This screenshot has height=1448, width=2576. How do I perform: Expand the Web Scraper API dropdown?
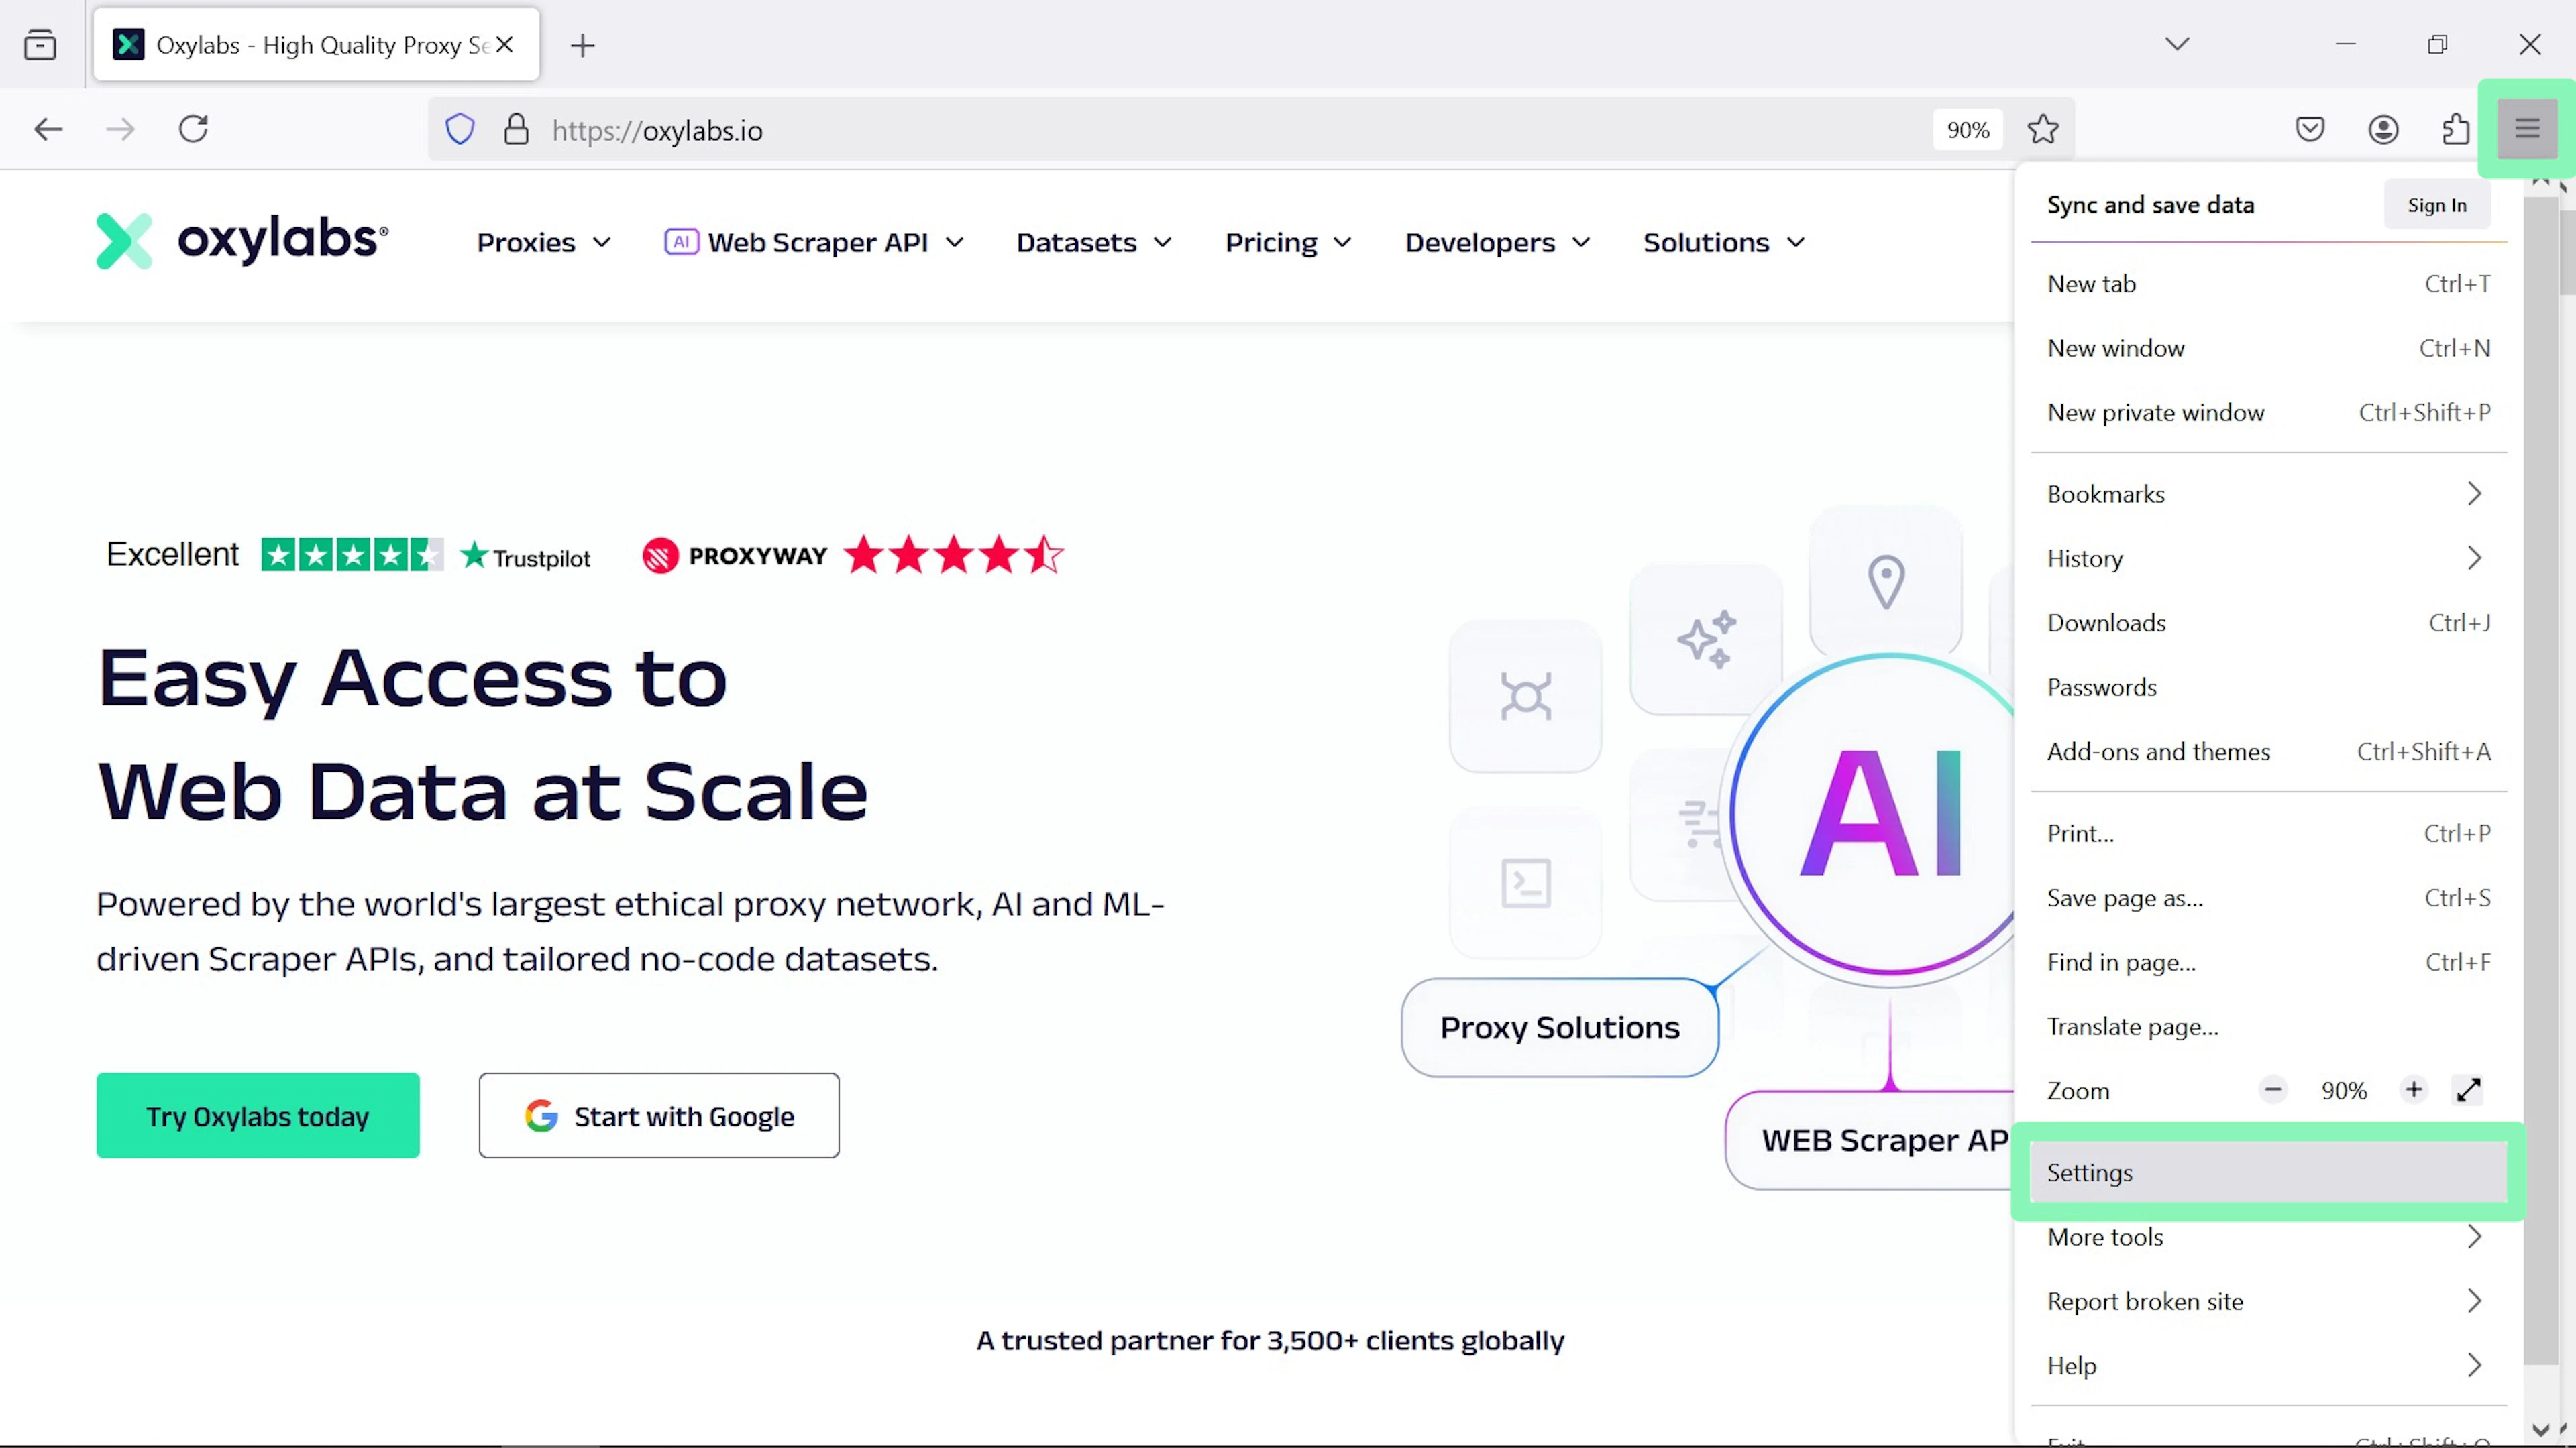[815, 243]
